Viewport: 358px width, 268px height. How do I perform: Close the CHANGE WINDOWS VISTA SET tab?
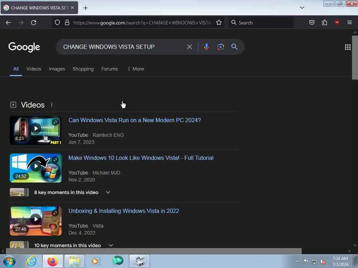point(72,8)
